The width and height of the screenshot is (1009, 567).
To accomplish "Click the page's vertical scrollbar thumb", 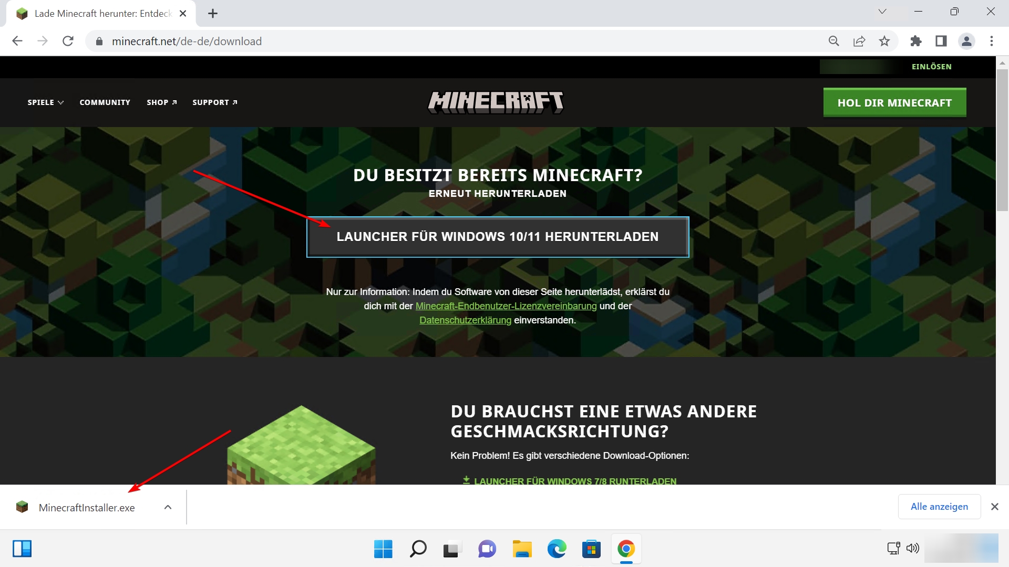I will (1002, 139).
